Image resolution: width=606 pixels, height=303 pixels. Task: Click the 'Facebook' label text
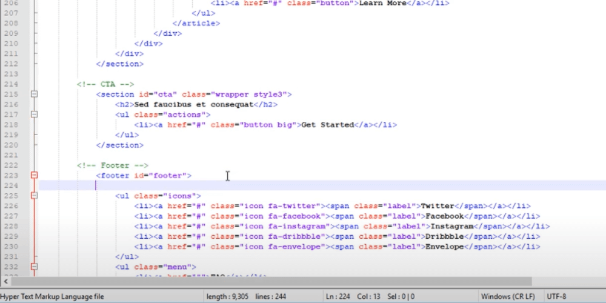pyautogui.click(x=444, y=216)
